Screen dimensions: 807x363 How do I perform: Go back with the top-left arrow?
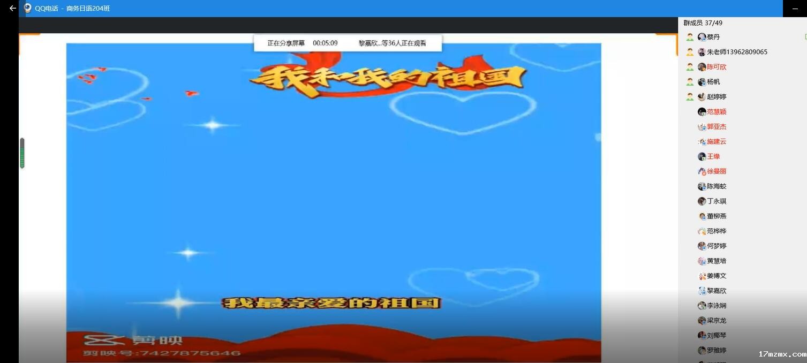click(12, 9)
